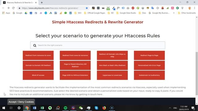The image size is (198, 111).
Task: Select Uppercase to Lowercase scenario
Action: tap(112, 75)
